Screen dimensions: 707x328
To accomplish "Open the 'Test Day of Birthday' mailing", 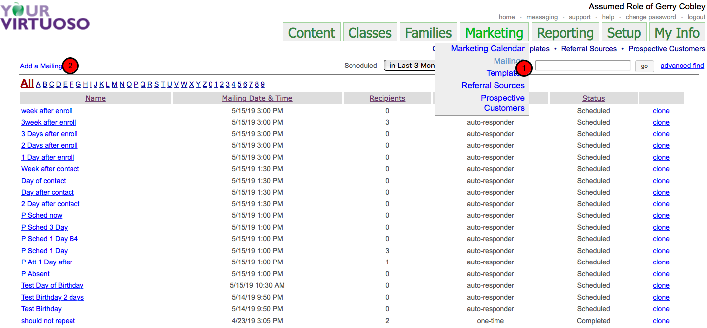I will point(52,285).
